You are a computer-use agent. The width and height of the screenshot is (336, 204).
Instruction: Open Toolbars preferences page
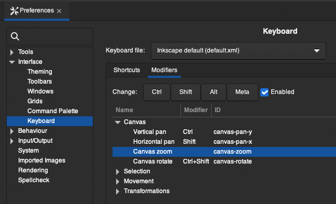tap(39, 81)
